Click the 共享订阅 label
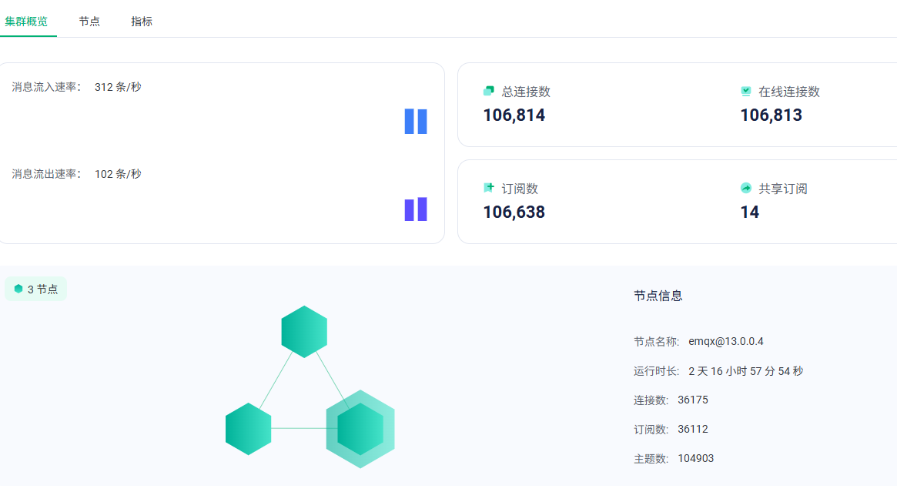 [x=782, y=189]
